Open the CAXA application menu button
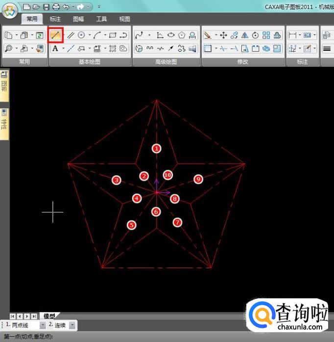 click(x=10, y=11)
